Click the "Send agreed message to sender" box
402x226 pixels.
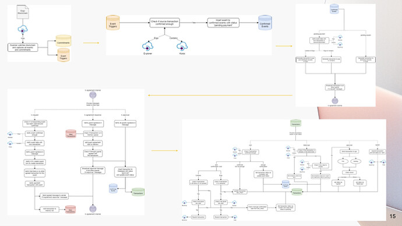click(x=54, y=196)
